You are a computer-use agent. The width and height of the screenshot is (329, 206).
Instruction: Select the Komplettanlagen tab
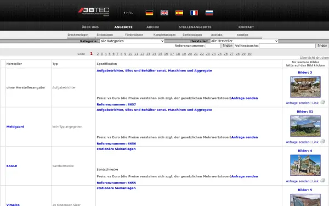(164, 35)
